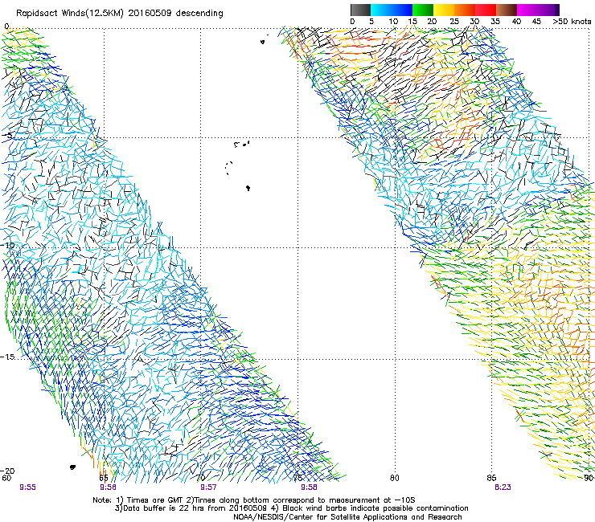Viewport: 595px width, 522px height.
Task: Click the 'Data buffer is 22 hrs' note line
Action: pyautogui.click(x=291, y=508)
